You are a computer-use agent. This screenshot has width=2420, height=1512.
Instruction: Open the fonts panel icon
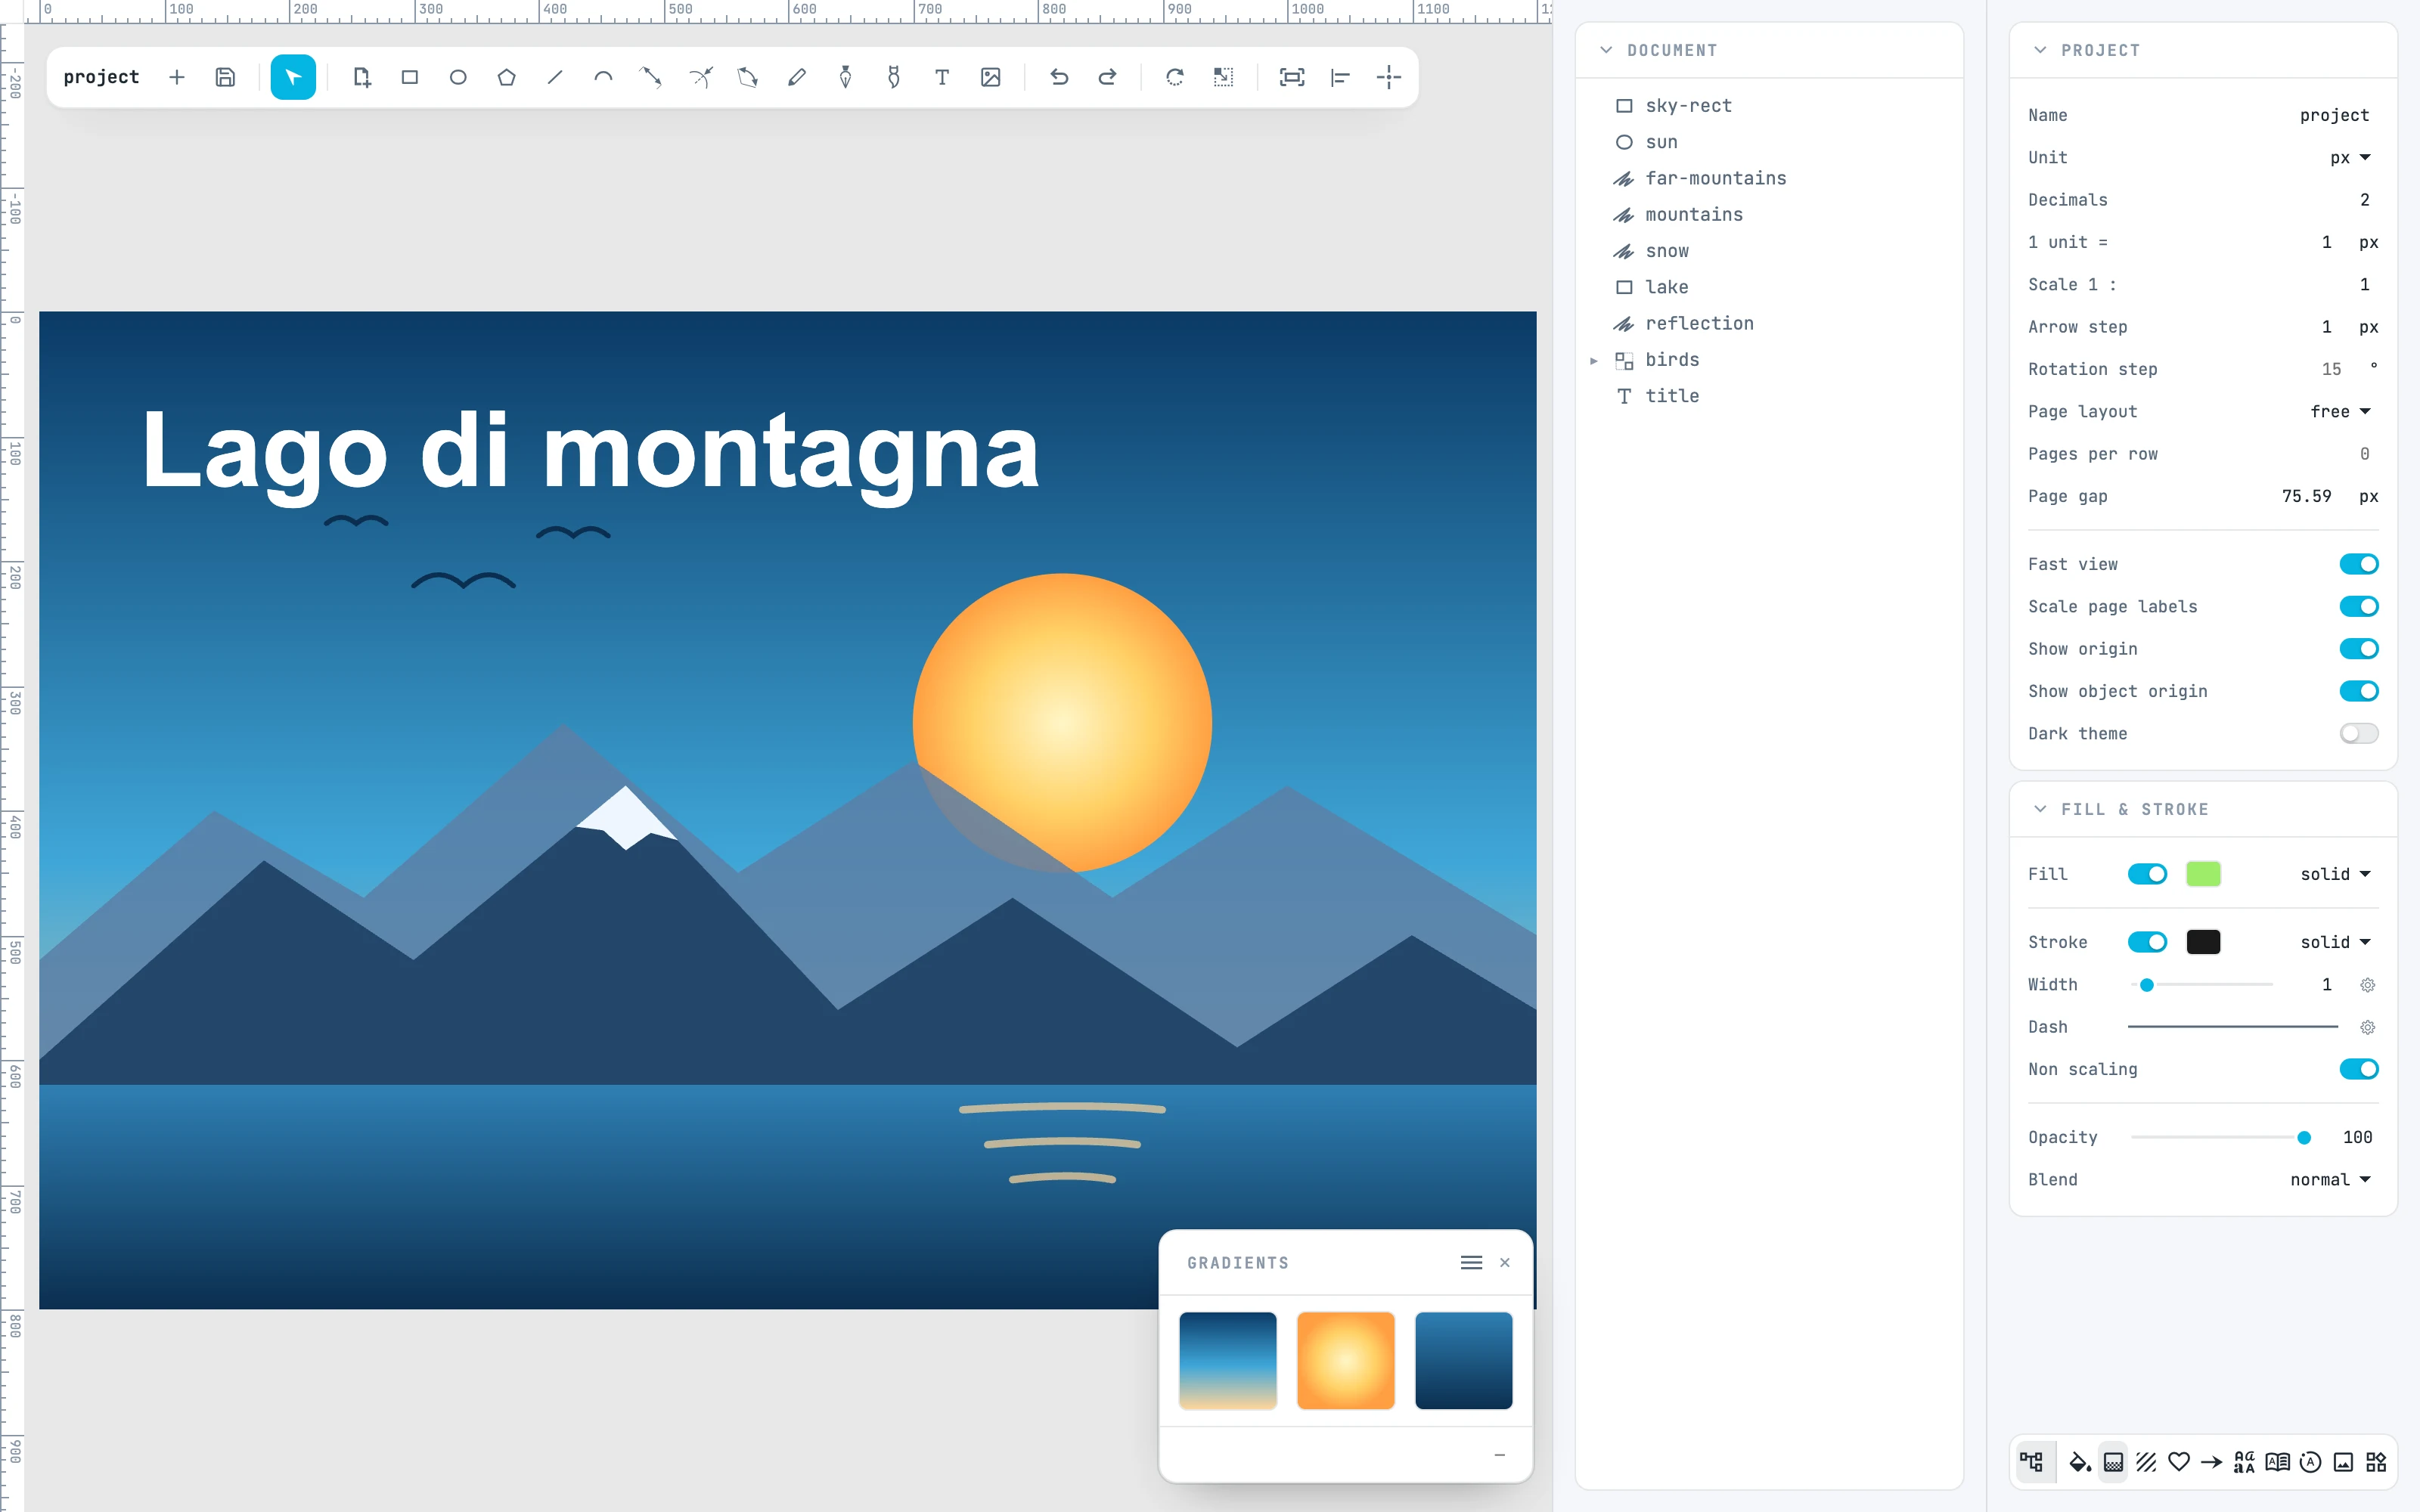(2244, 1462)
